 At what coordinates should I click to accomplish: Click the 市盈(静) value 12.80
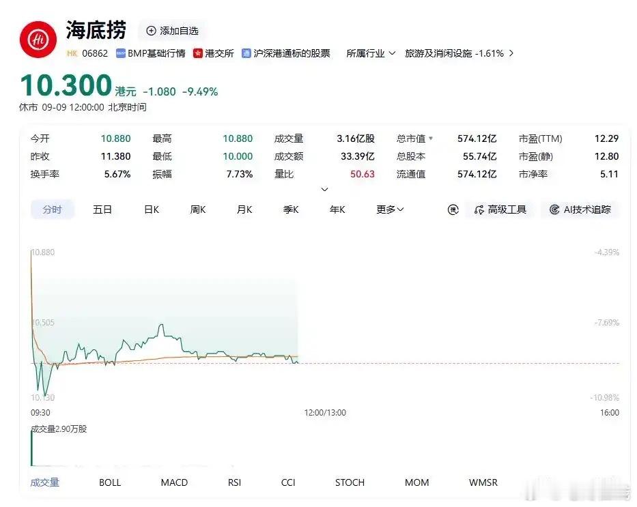tap(606, 156)
